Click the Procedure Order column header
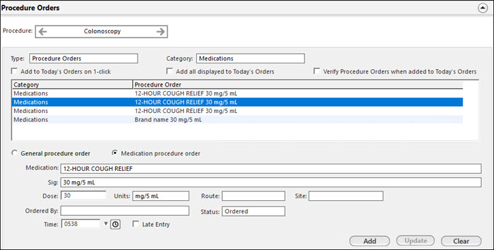The width and height of the screenshot is (494, 250). click(298, 84)
